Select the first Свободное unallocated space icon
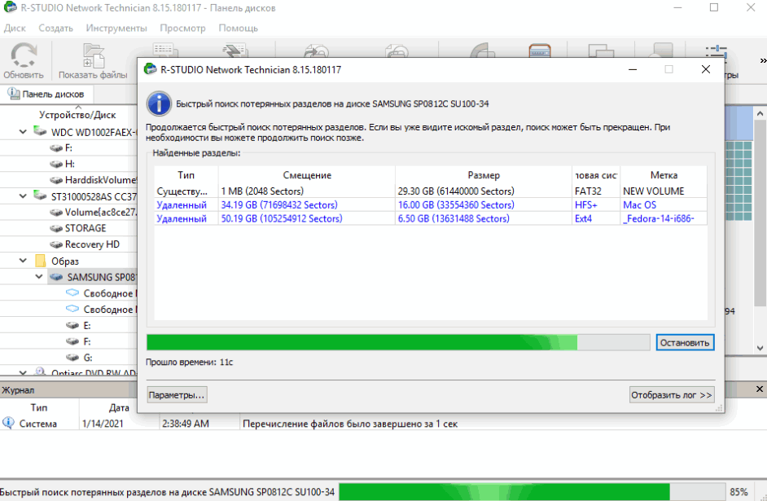Viewport: 767px width, 501px height. pyautogui.click(x=72, y=293)
